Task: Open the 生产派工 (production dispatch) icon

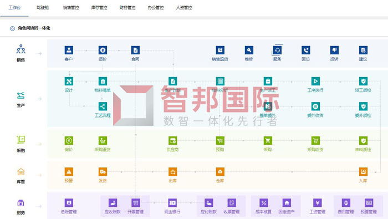Action: (268, 81)
